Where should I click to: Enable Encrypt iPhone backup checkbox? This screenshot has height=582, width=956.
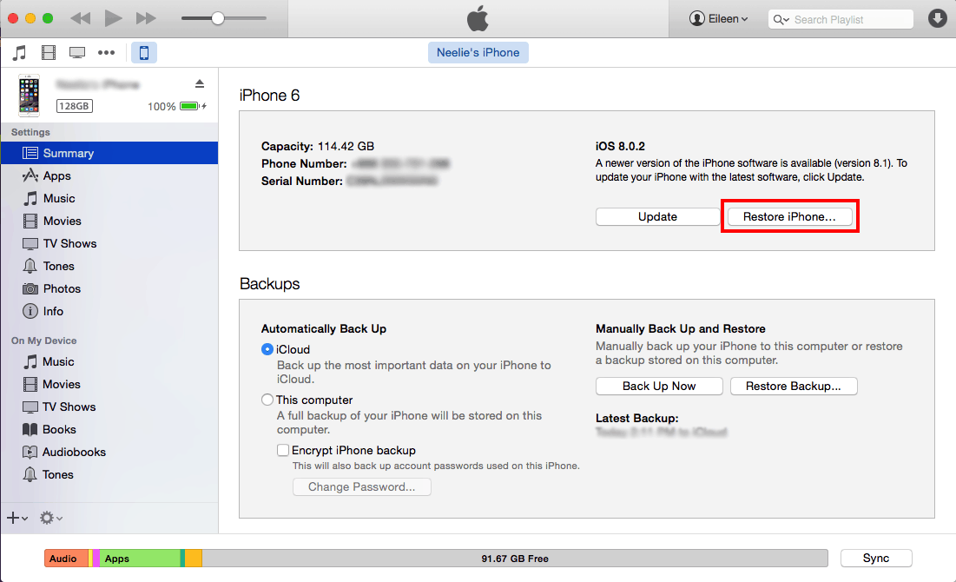283,450
